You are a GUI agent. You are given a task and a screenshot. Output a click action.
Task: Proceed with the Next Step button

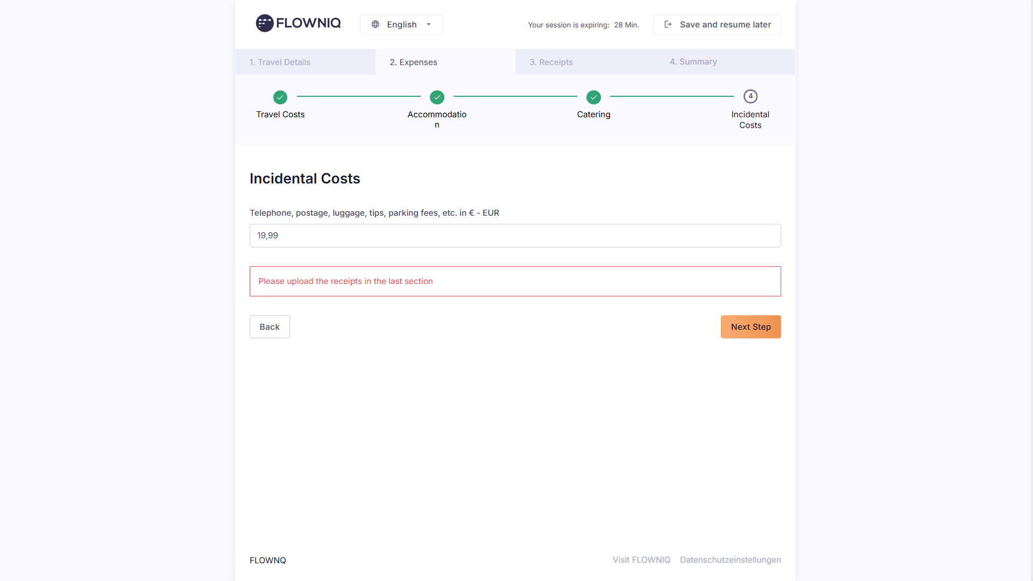751,327
